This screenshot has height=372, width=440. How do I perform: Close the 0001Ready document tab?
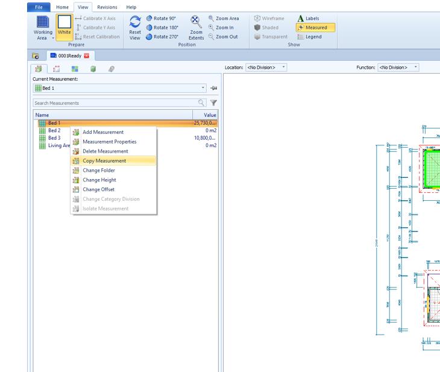(86, 55)
